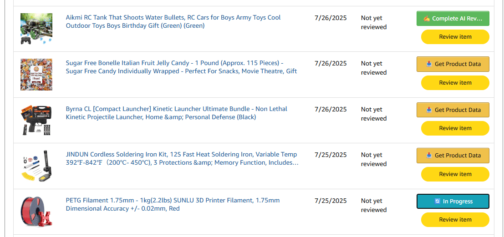504x237 pixels.
Task: Click Review item for PETG Filament
Action: (455, 220)
